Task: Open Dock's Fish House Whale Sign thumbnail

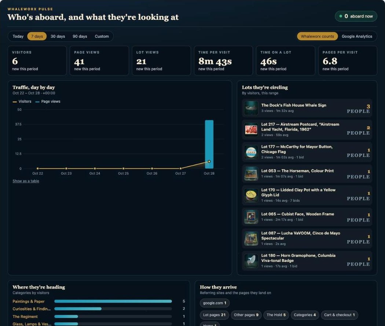Action: tap(251, 108)
